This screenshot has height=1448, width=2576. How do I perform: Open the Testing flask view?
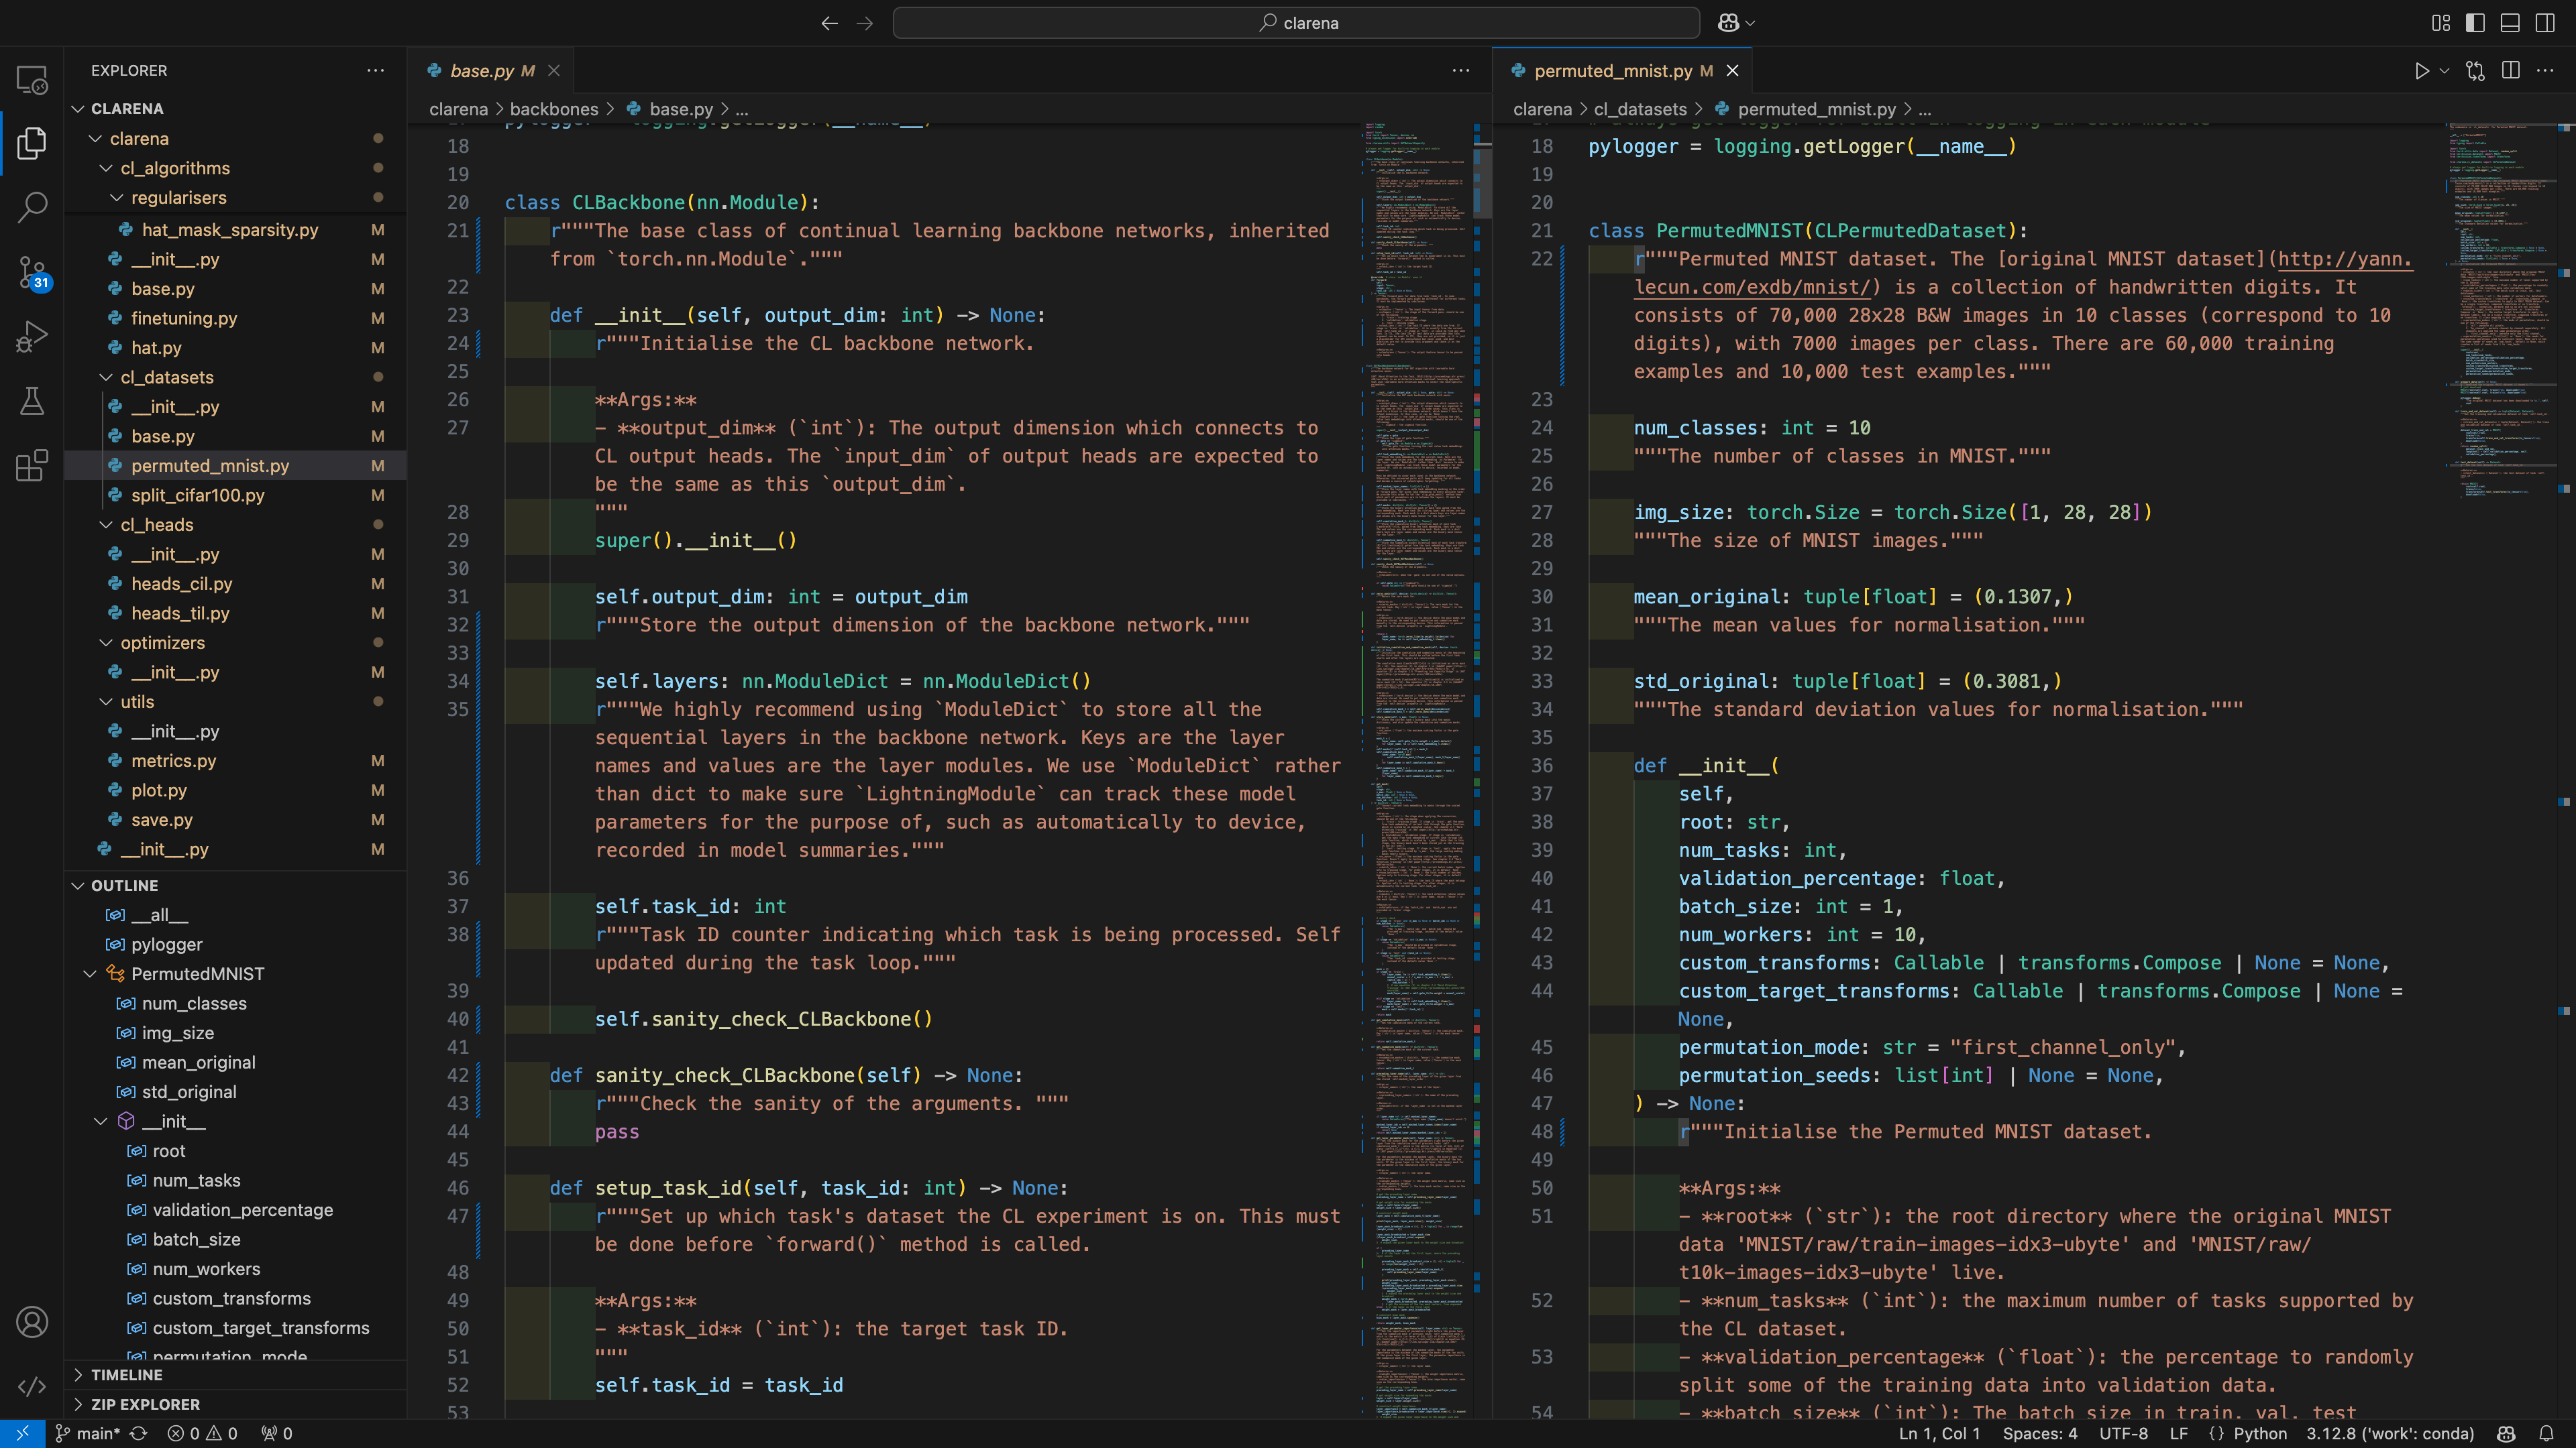point(32,401)
